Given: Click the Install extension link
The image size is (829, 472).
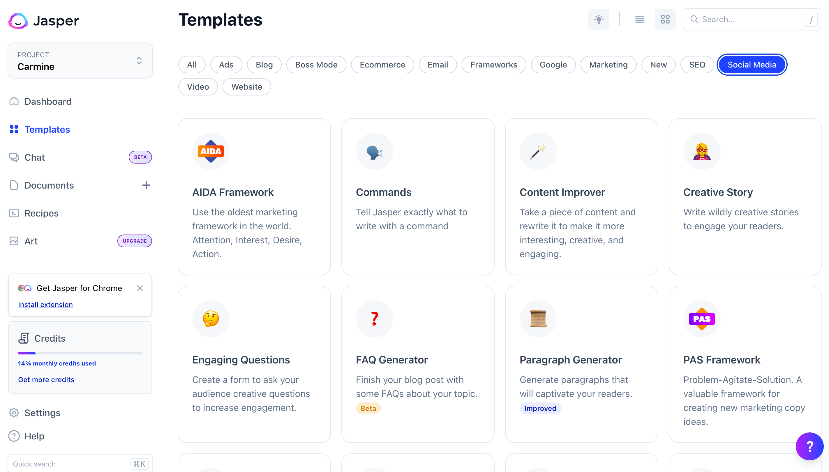Looking at the screenshot, I should 45,304.
